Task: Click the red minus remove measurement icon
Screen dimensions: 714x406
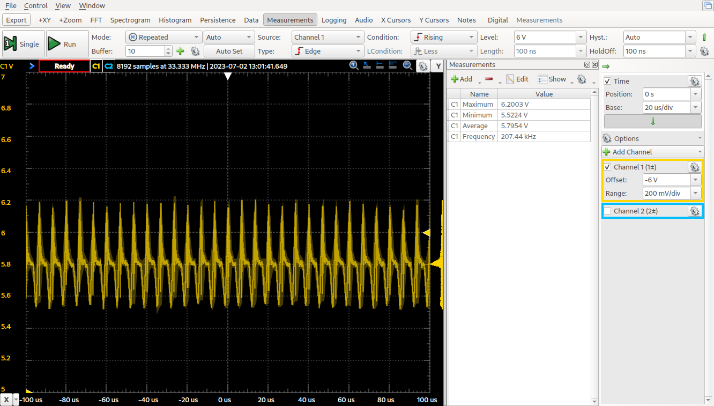Action: (x=488, y=79)
